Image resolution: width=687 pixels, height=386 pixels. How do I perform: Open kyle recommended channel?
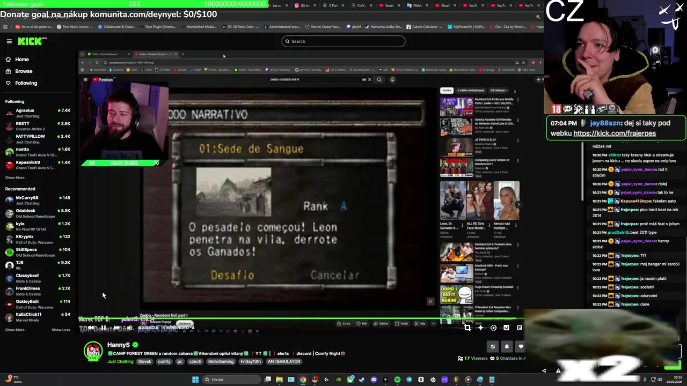(38, 226)
